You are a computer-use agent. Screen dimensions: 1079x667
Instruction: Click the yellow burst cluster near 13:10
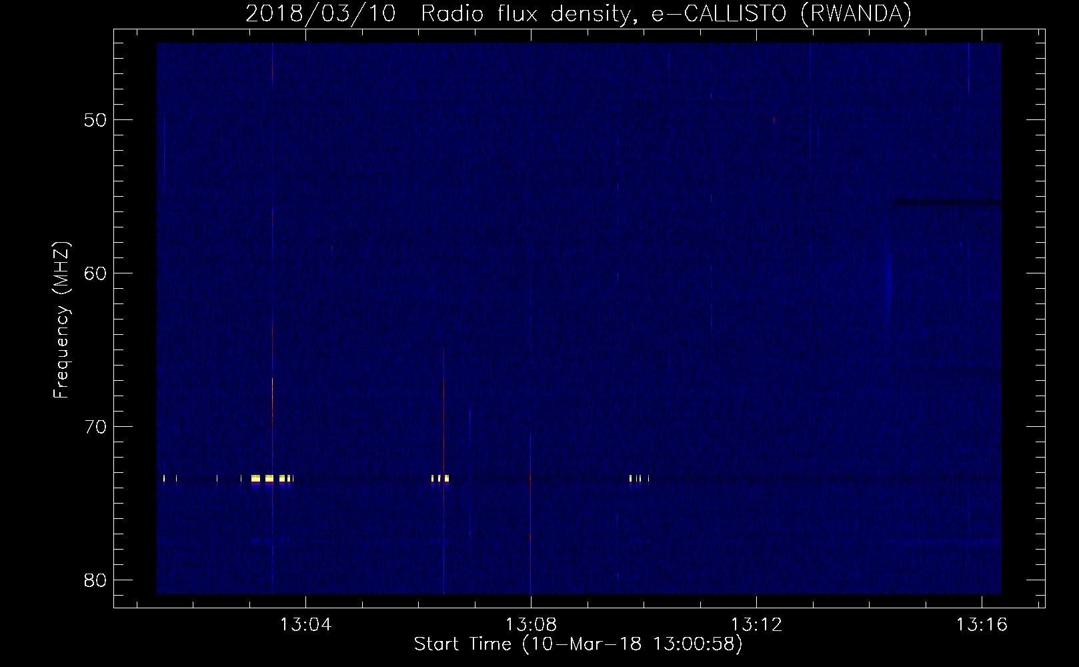click(x=639, y=478)
